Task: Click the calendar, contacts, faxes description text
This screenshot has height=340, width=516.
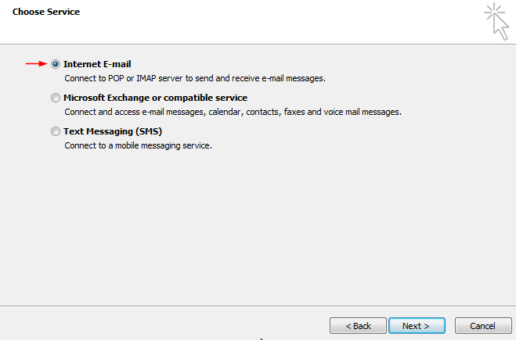Action: pyautogui.click(x=233, y=112)
